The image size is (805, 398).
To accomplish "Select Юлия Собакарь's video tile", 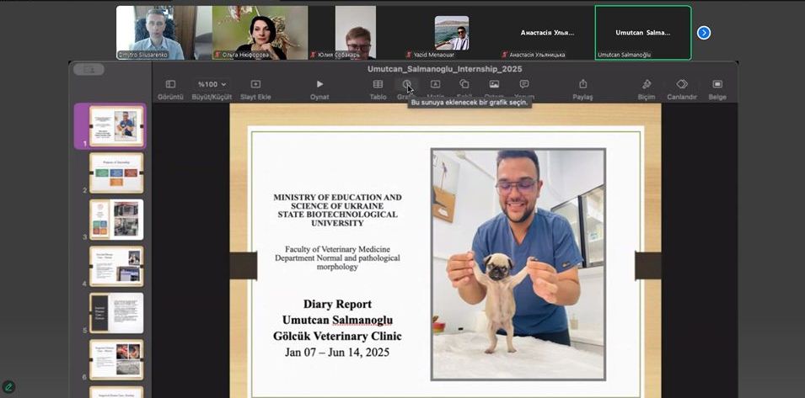I will (355, 33).
